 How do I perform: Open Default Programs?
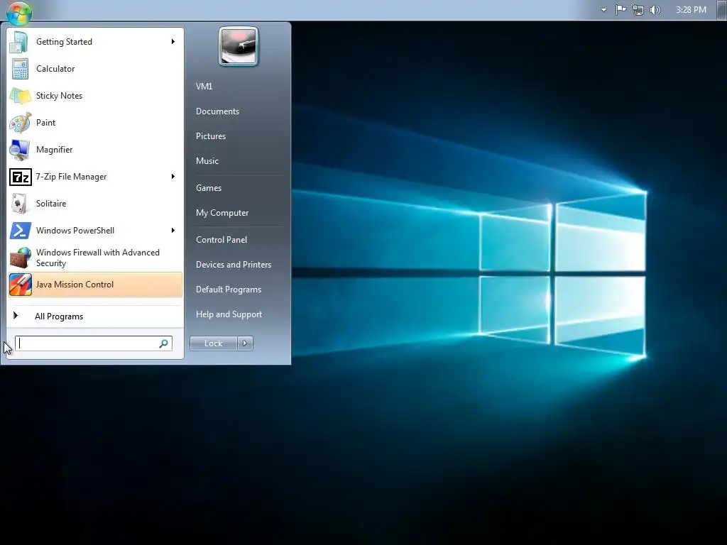[x=229, y=290]
